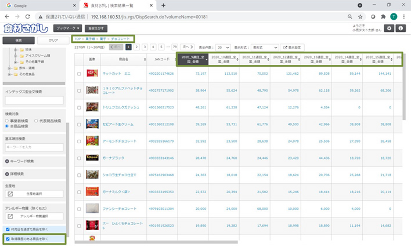This screenshot has width=411, height=247.
Task: Open browser extensions puzzle icon
Action: click(383, 17)
